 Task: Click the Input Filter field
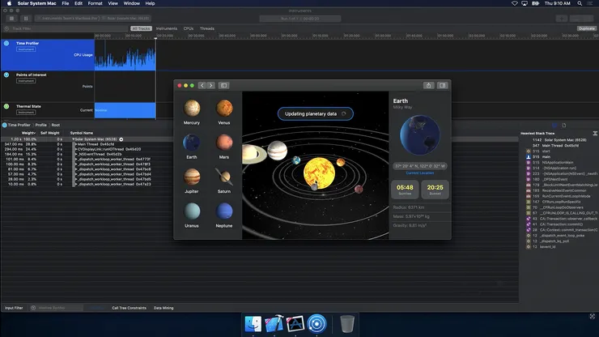click(x=15, y=308)
